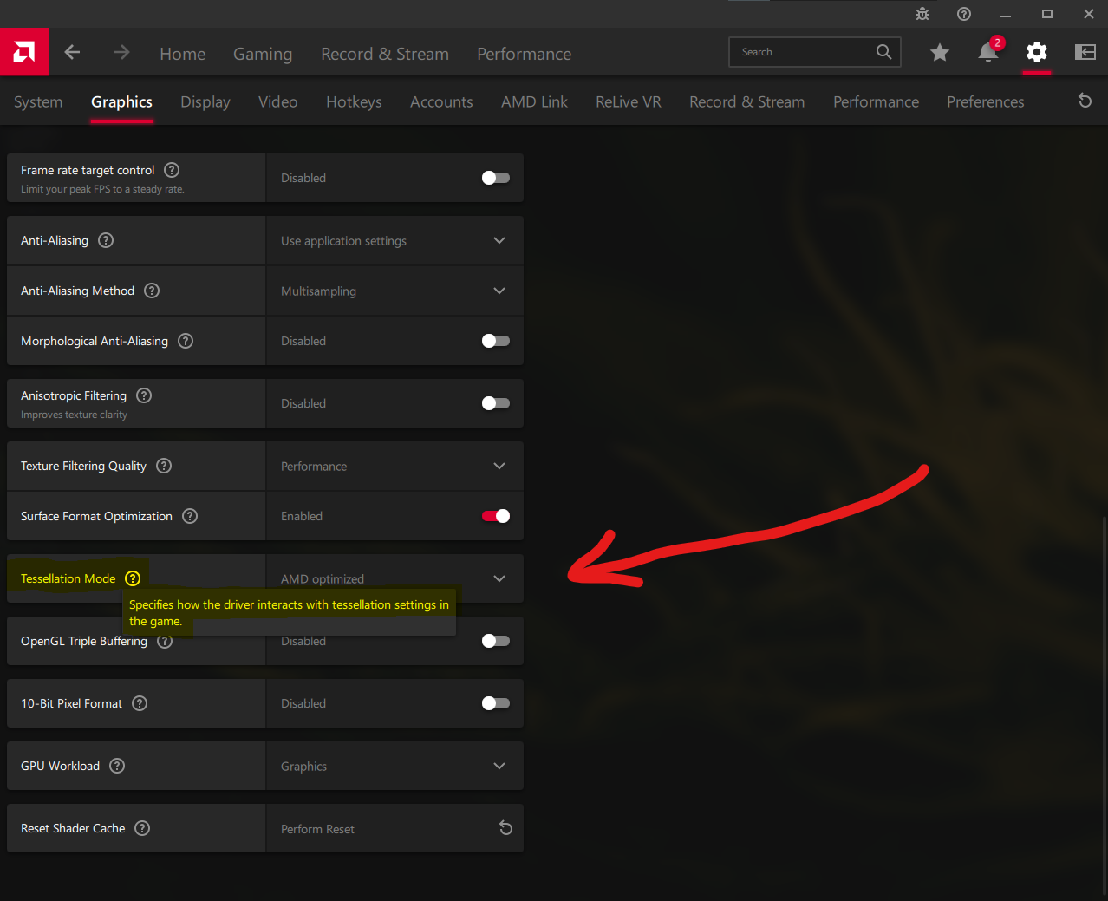Switch to Performance settings tab
This screenshot has height=901, width=1108.
876,101
